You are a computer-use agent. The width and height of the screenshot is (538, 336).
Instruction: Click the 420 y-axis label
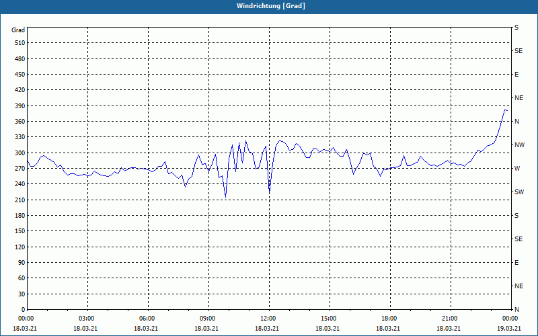pos(20,90)
